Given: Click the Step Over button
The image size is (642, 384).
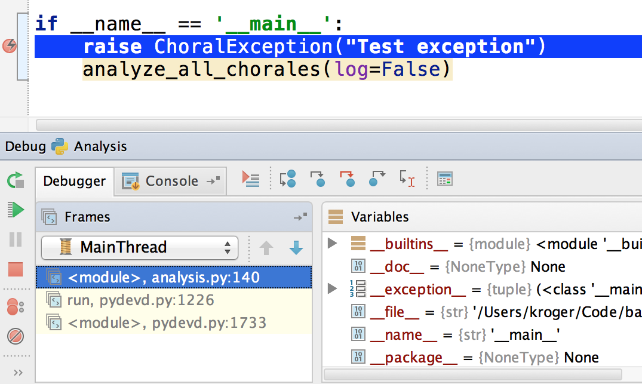Looking at the screenshot, I should pyautogui.click(x=288, y=179).
